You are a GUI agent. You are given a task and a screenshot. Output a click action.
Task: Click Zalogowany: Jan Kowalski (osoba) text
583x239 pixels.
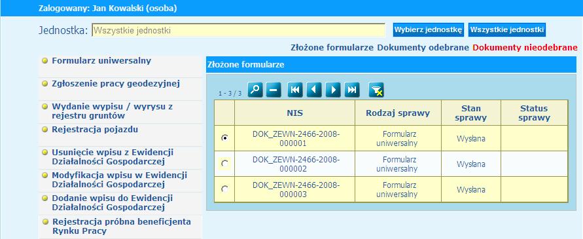(x=108, y=9)
